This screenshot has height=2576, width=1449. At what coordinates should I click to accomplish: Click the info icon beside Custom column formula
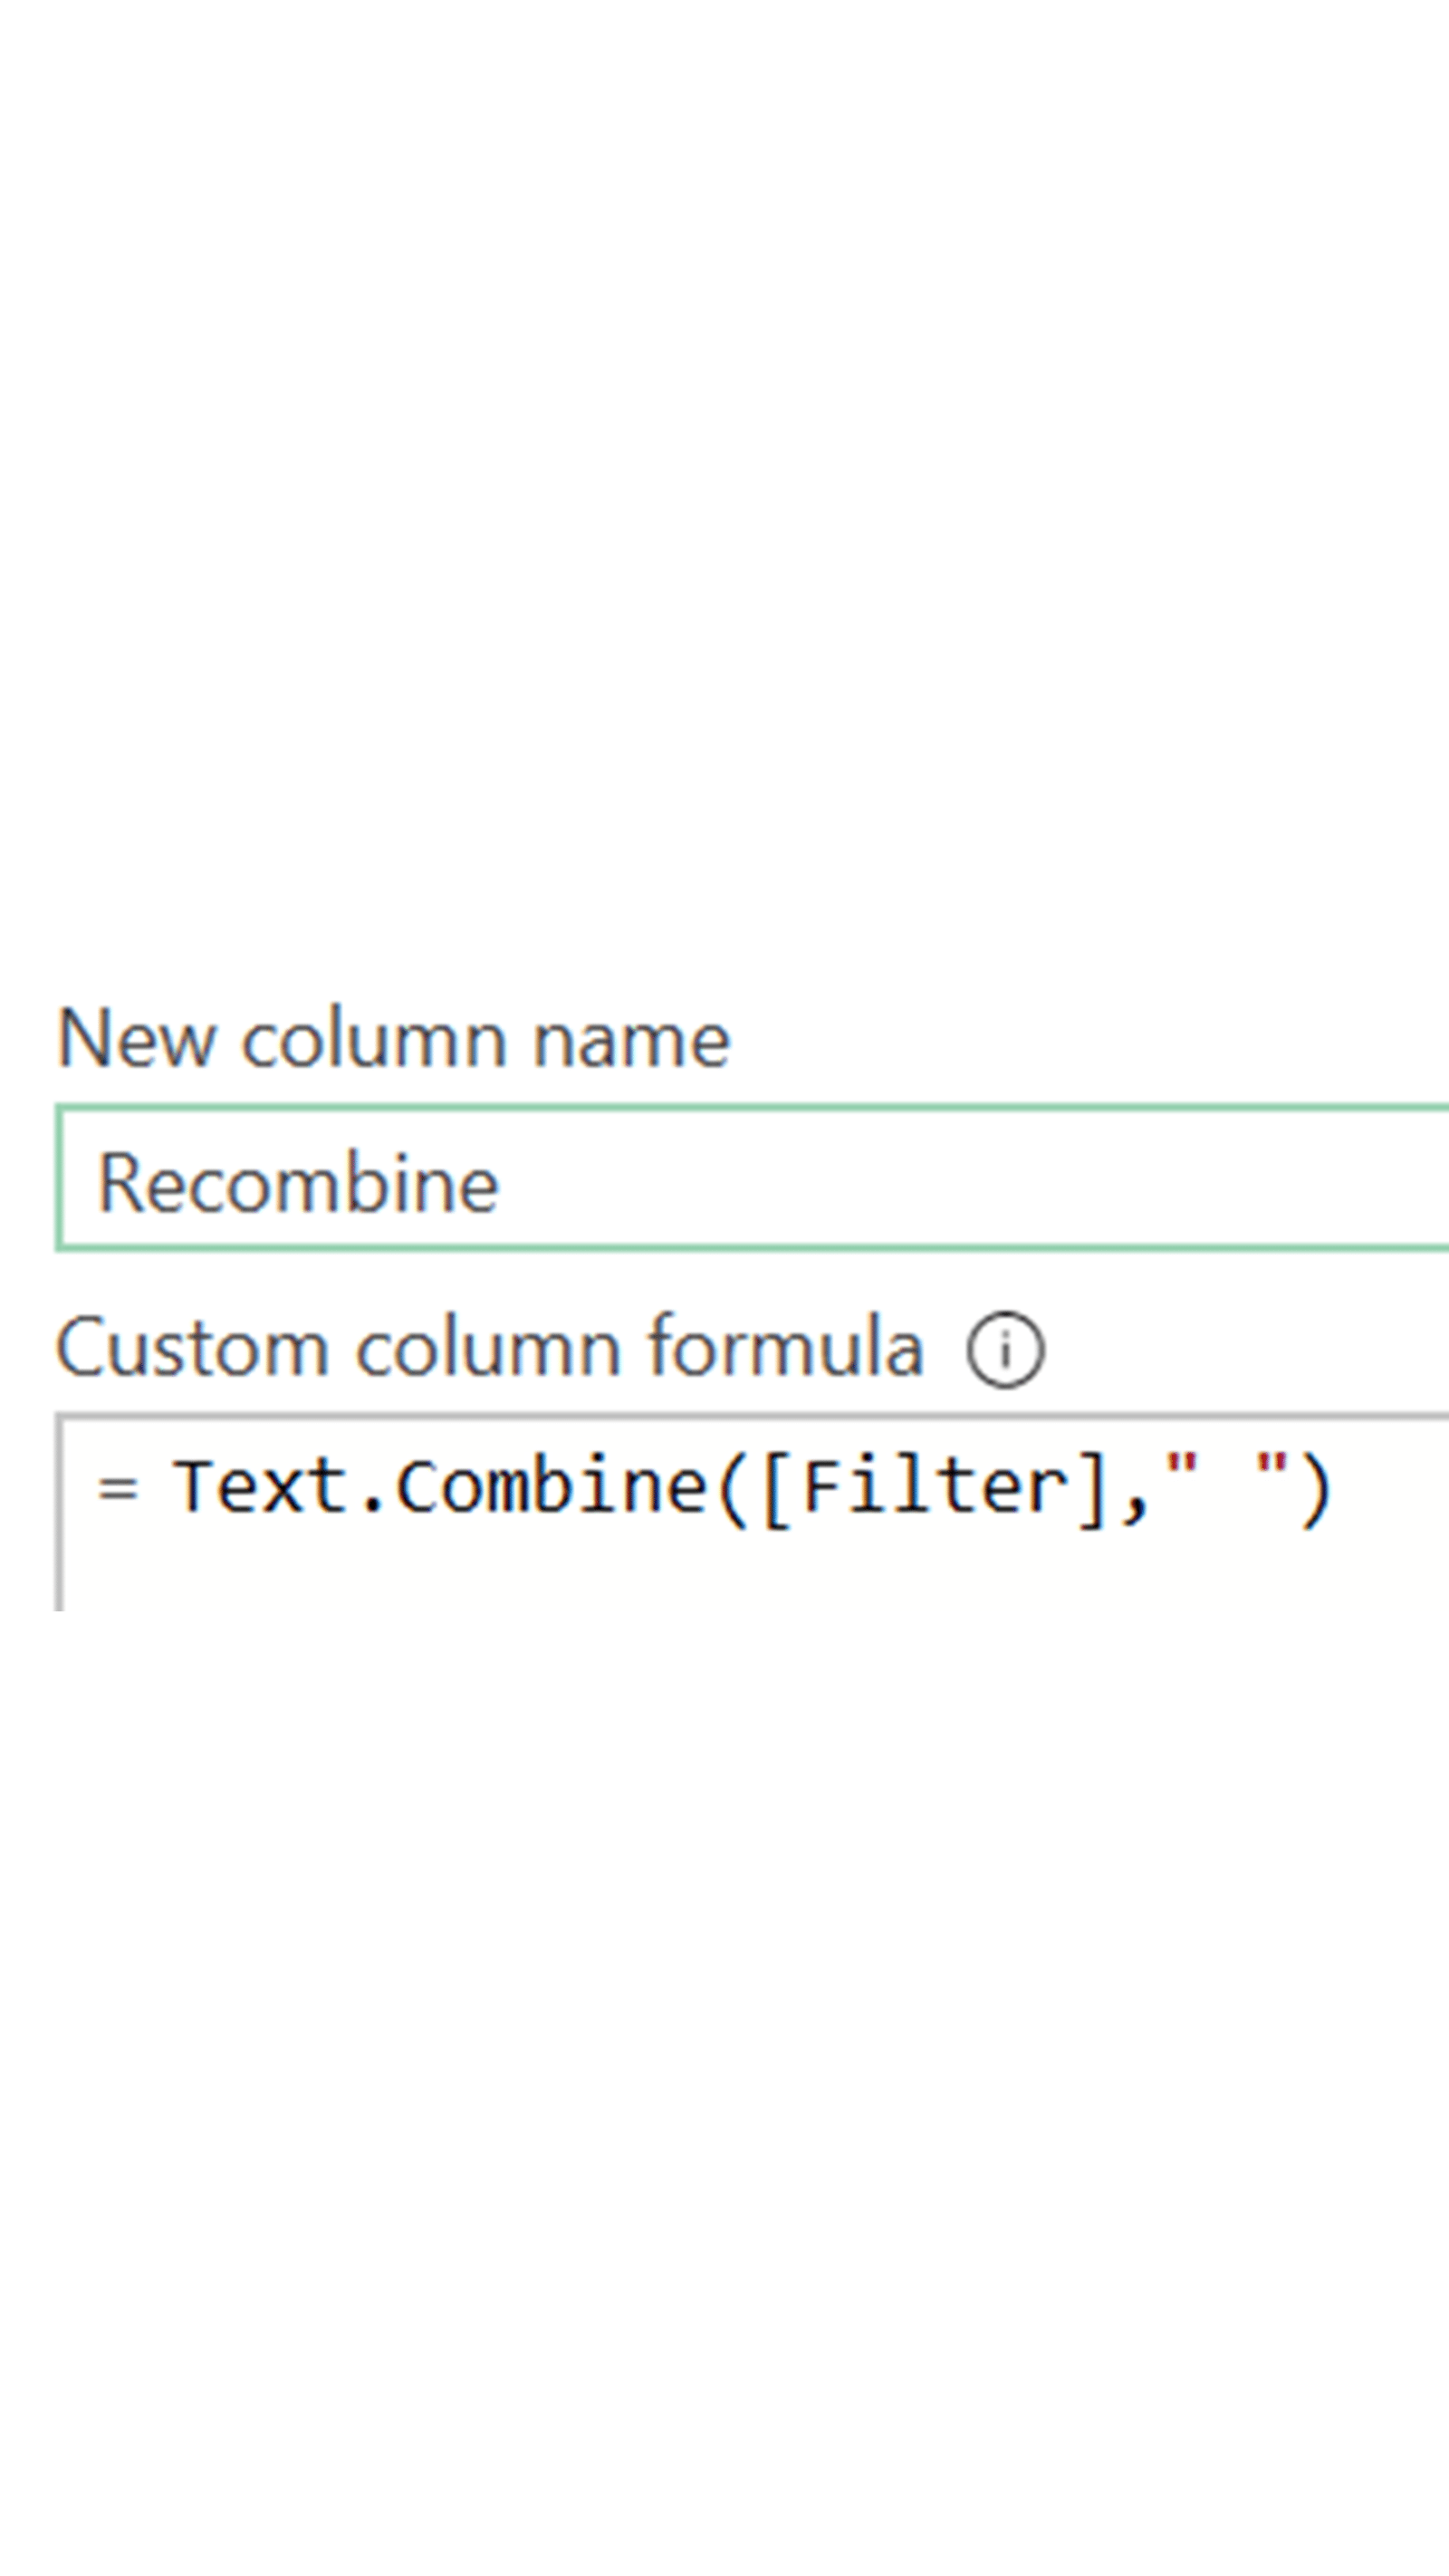click(x=1005, y=1349)
